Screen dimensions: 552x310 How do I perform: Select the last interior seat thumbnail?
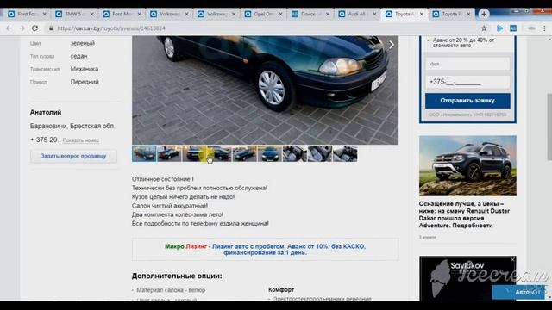click(345, 154)
